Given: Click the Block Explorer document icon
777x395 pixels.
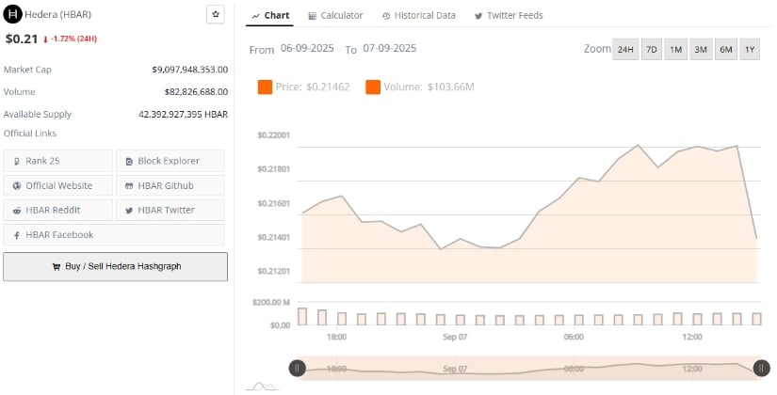Looking at the screenshot, I should pyautogui.click(x=129, y=162).
